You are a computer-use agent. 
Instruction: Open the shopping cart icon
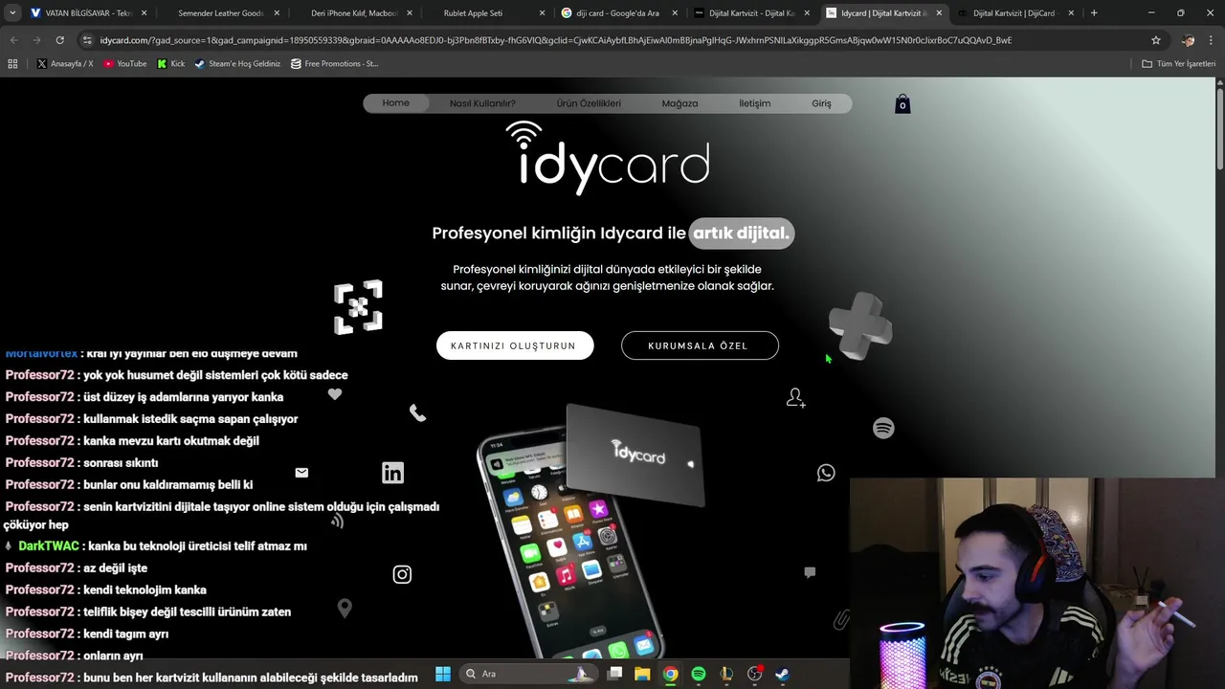[x=902, y=104]
